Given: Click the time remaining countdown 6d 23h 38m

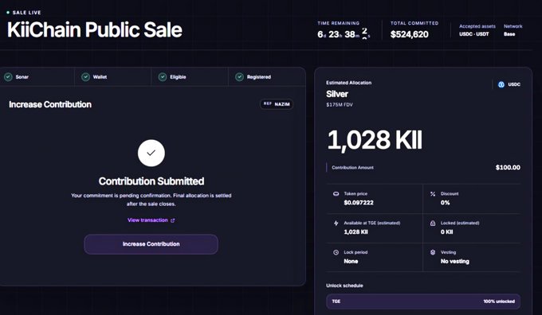Looking at the screenshot, I should [x=344, y=34].
